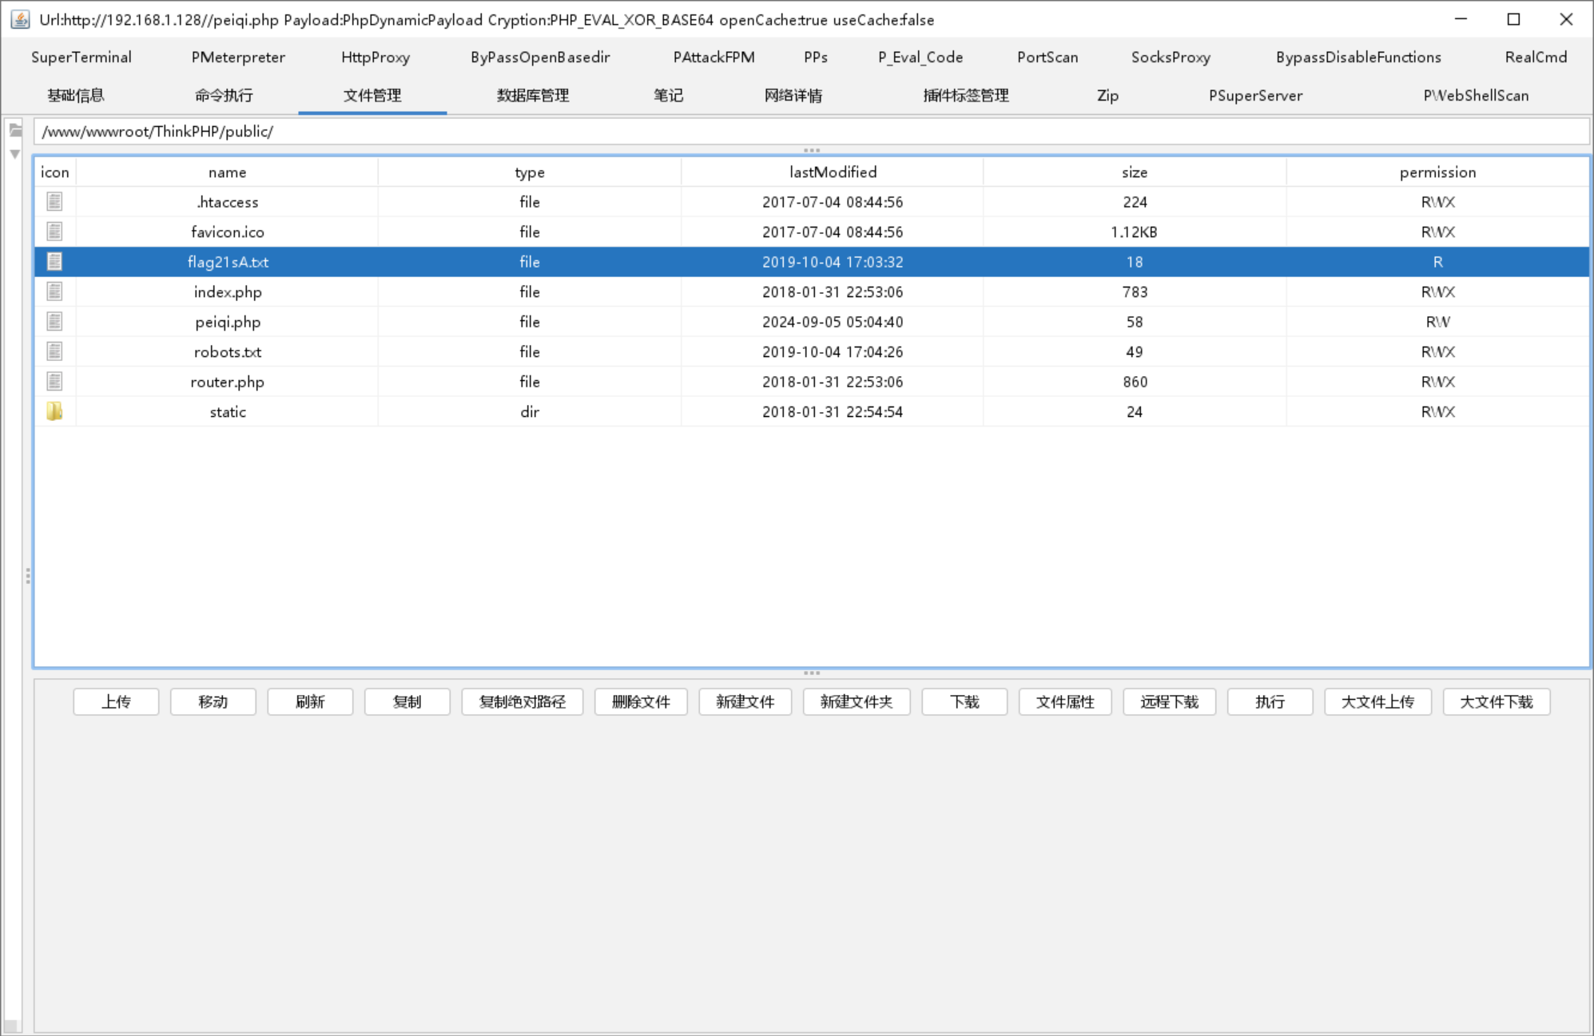Viewport: 1594px width, 1036px height.
Task: Click the .htaccess file icon
Action: (54, 202)
